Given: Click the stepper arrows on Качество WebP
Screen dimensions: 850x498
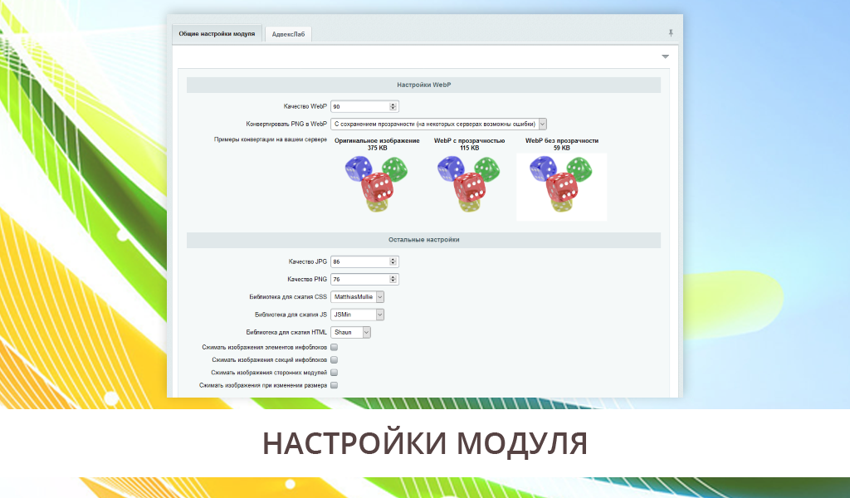Looking at the screenshot, I should coord(393,107).
